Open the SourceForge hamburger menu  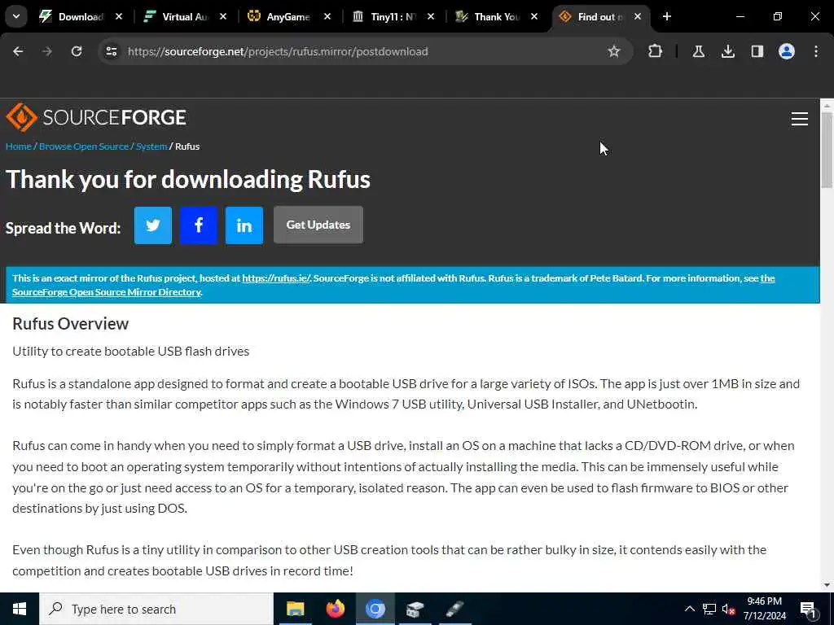[x=800, y=119]
